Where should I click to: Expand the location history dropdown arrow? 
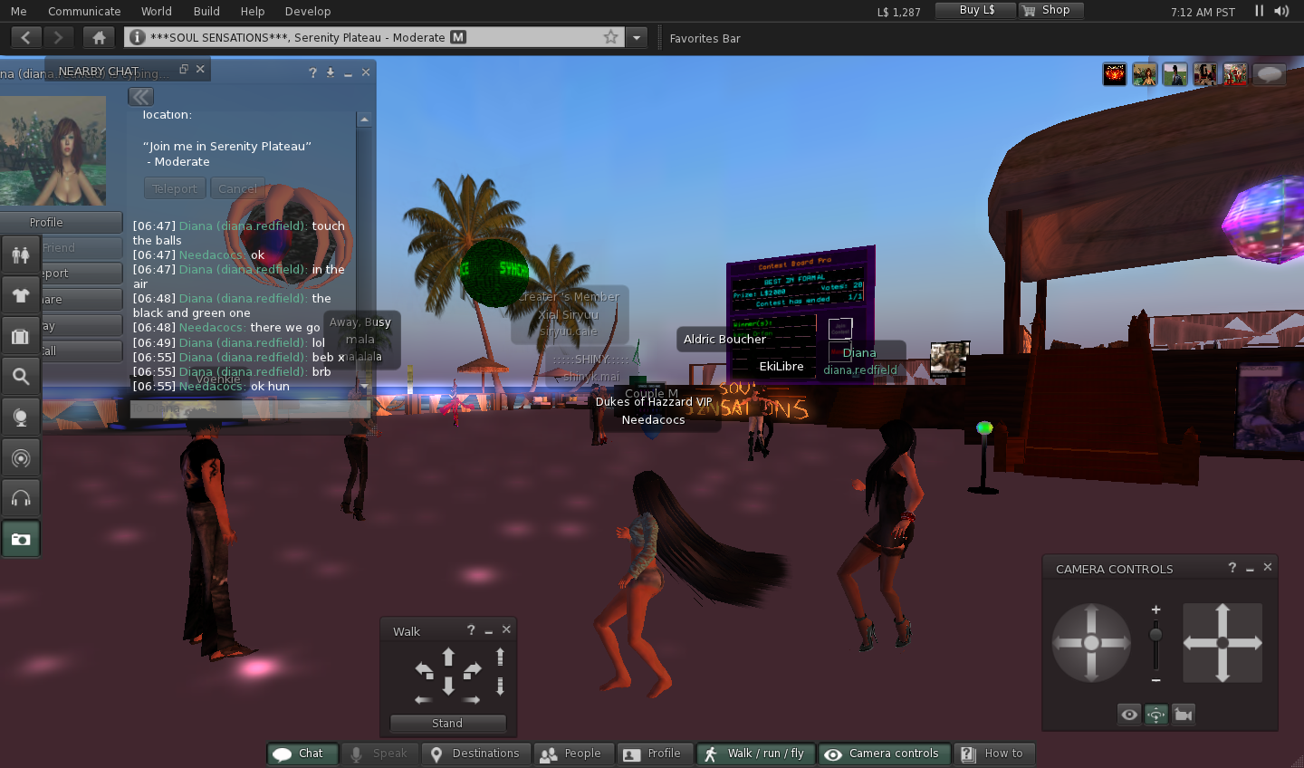click(638, 37)
